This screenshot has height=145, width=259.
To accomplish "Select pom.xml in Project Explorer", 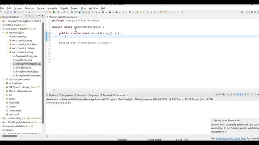I will tap(13, 114).
